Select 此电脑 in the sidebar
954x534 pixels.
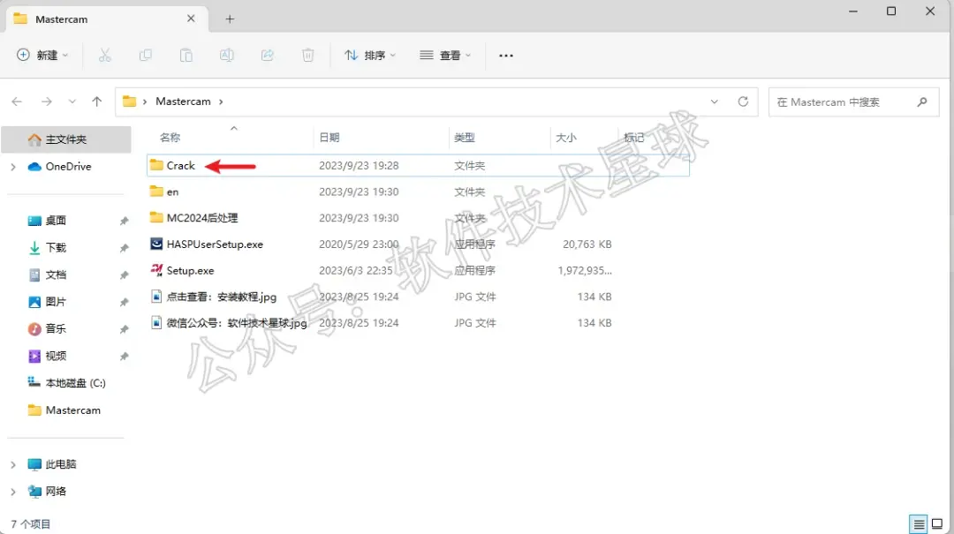click(60, 464)
